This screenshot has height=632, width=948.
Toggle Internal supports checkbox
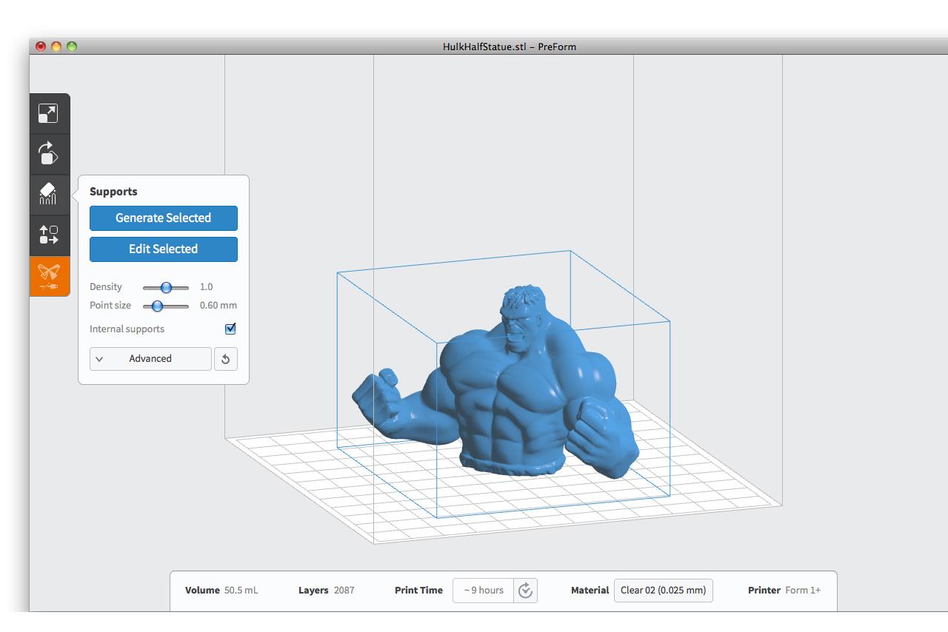(x=230, y=329)
